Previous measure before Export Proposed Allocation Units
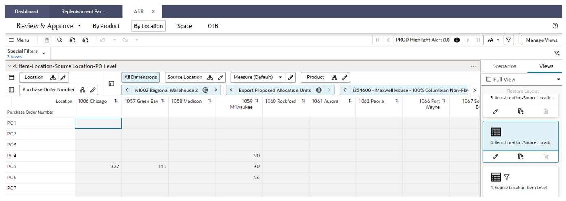This screenshot has height=201, width=566. tap(231, 90)
